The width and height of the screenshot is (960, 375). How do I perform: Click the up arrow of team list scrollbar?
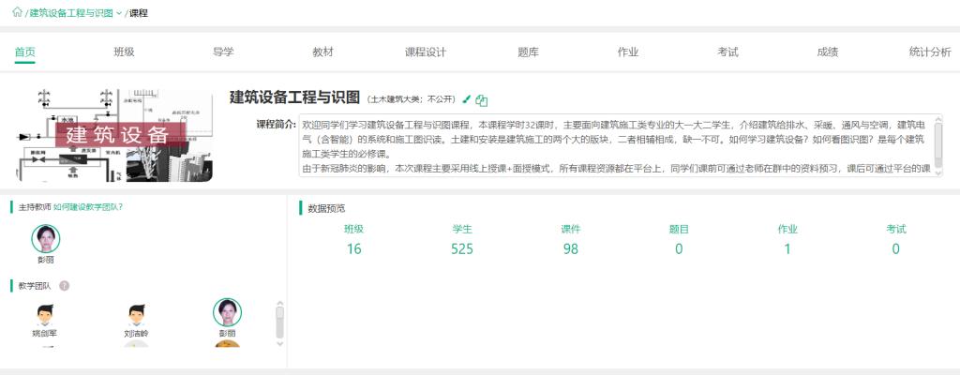click(279, 303)
